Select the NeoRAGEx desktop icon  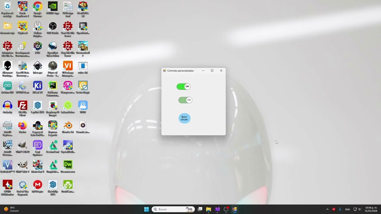(x=83, y=10)
